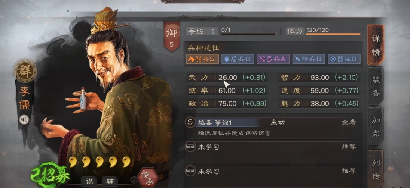The height and width of the screenshot is (188, 410).
Task: Play Li Ru's voice speaker icon
Action: tap(25, 120)
